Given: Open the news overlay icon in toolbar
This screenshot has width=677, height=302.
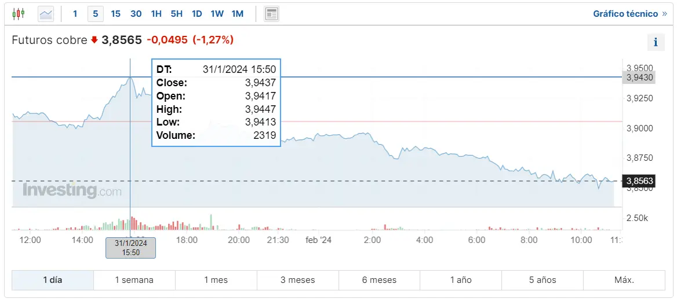Looking at the screenshot, I should click(x=271, y=13).
